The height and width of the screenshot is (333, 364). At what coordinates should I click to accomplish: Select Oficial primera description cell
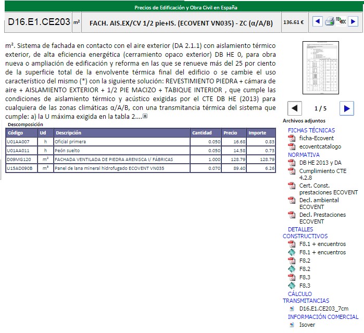(x=122, y=142)
